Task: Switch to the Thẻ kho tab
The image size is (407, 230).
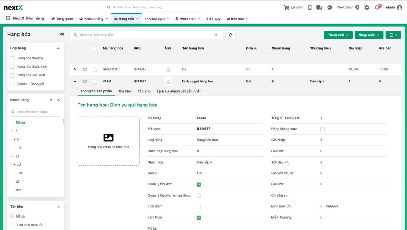Action: 124,91
